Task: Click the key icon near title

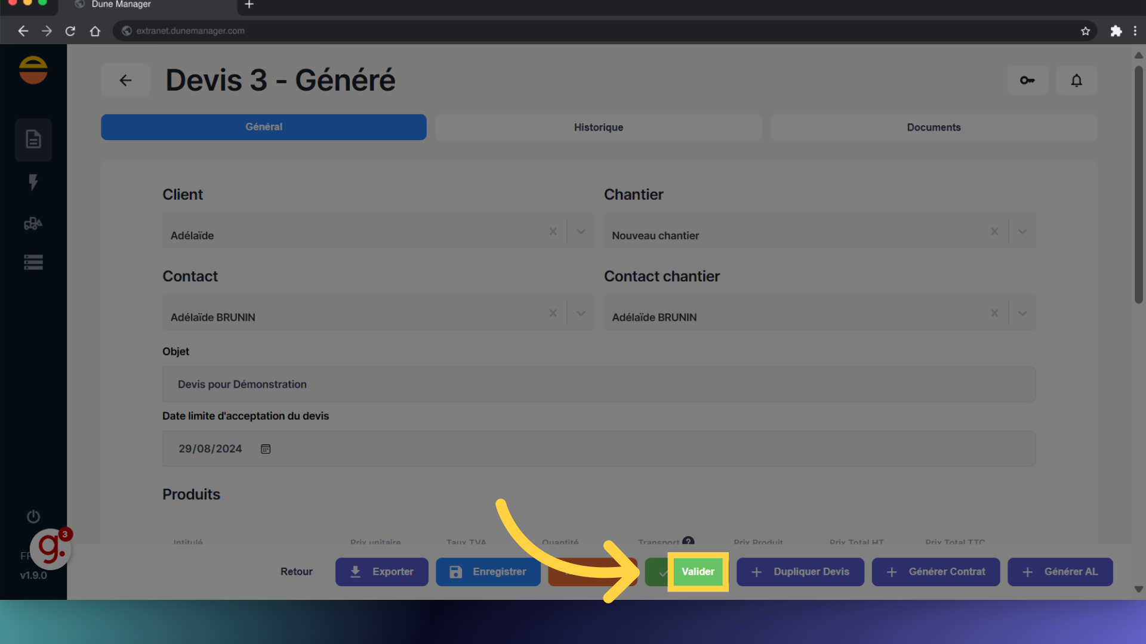Action: 1027,80
